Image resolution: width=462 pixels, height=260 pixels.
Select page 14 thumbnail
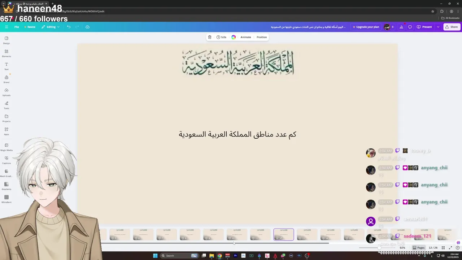click(x=331, y=234)
